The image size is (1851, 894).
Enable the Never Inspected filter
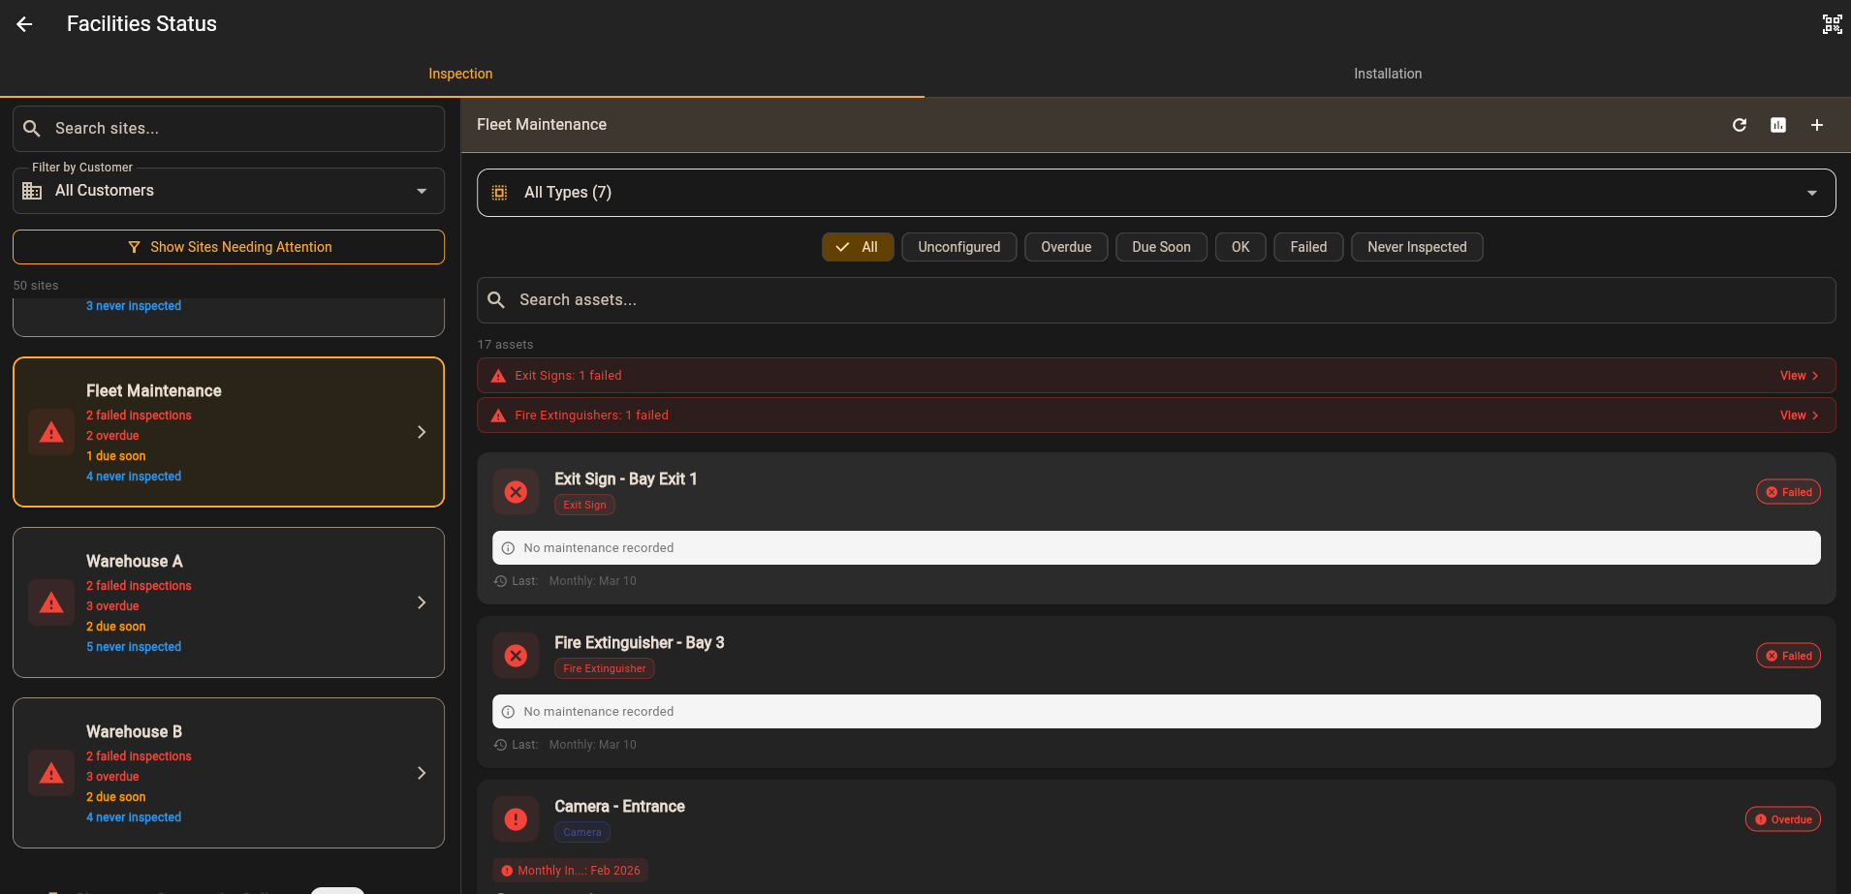click(x=1416, y=247)
